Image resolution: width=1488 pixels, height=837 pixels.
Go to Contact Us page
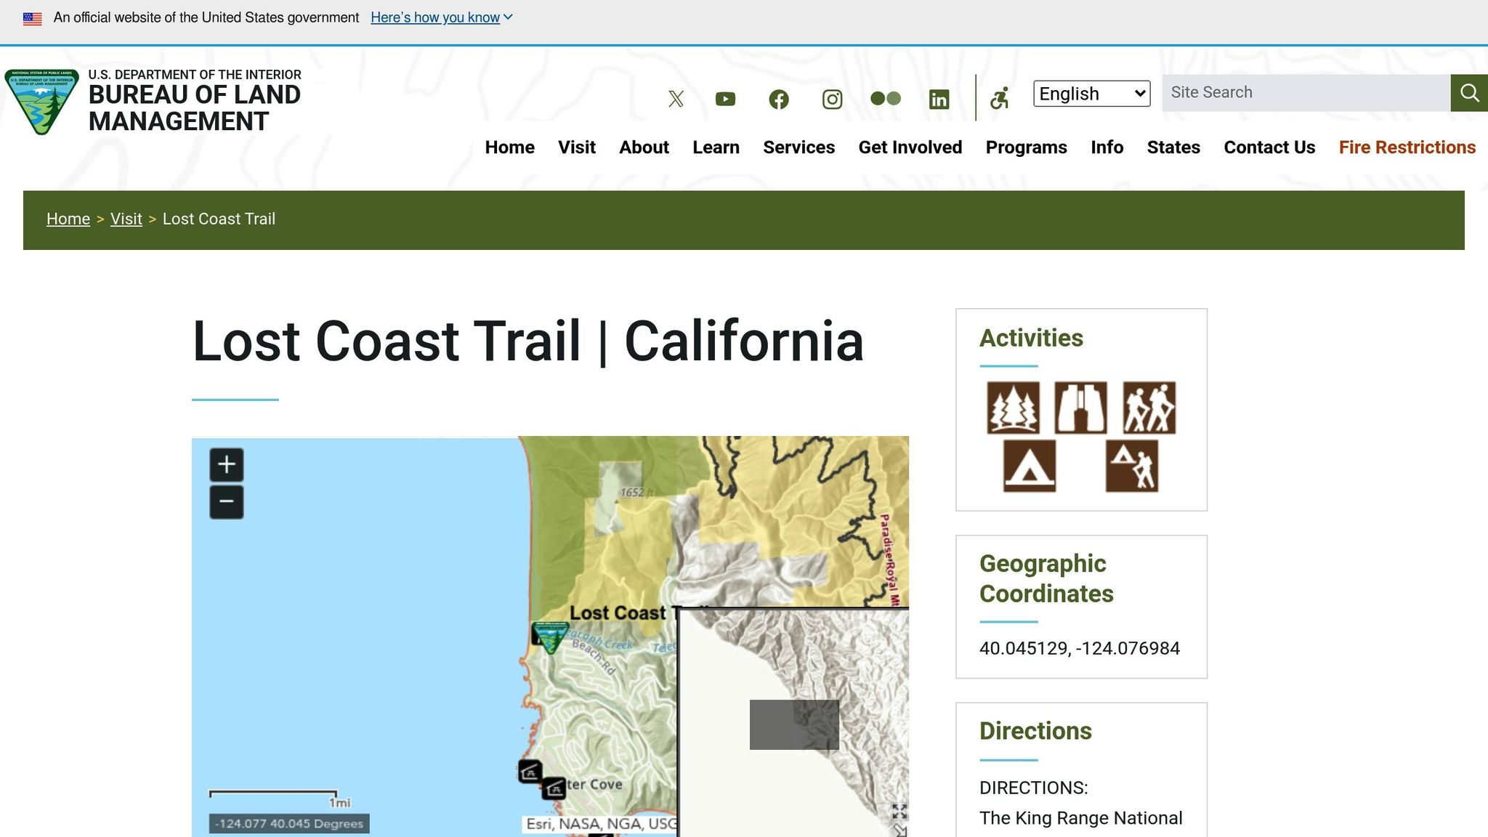point(1269,147)
